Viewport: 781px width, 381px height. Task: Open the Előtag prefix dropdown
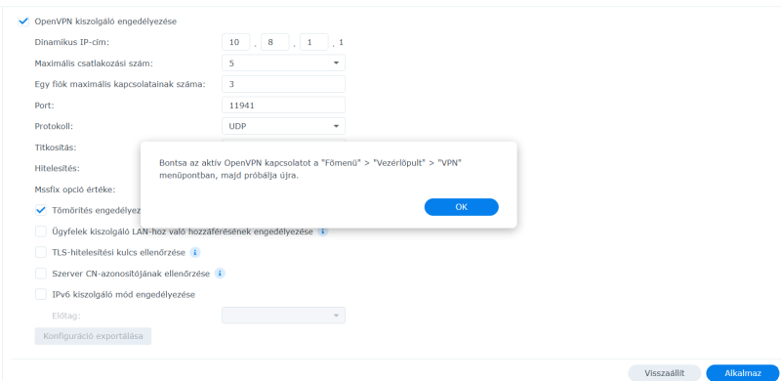pos(283,316)
